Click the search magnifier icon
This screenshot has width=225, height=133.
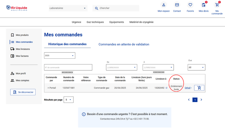pyautogui.click(x=96, y=8)
